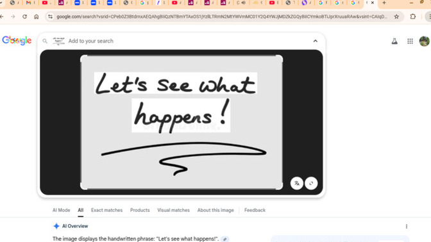Select the All results tab
Screen dimensions: 431x242
click(81, 210)
